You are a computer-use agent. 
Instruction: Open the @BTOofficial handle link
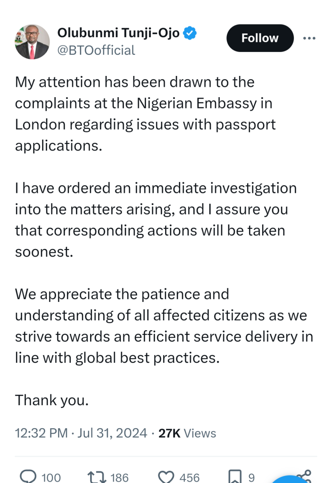(x=96, y=50)
